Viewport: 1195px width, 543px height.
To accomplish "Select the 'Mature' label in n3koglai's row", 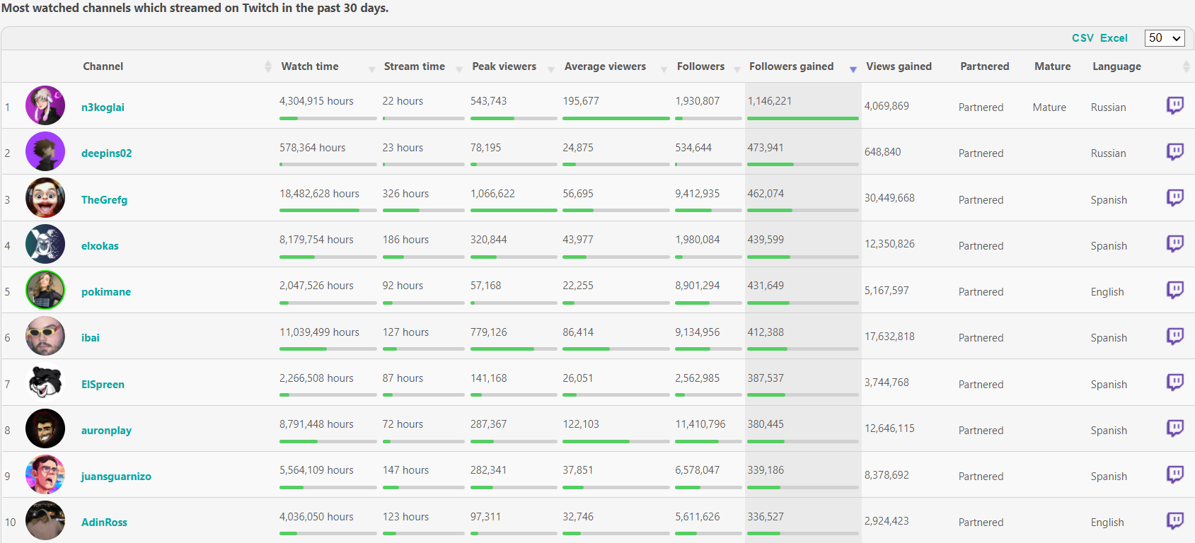I will point(1049,107).
